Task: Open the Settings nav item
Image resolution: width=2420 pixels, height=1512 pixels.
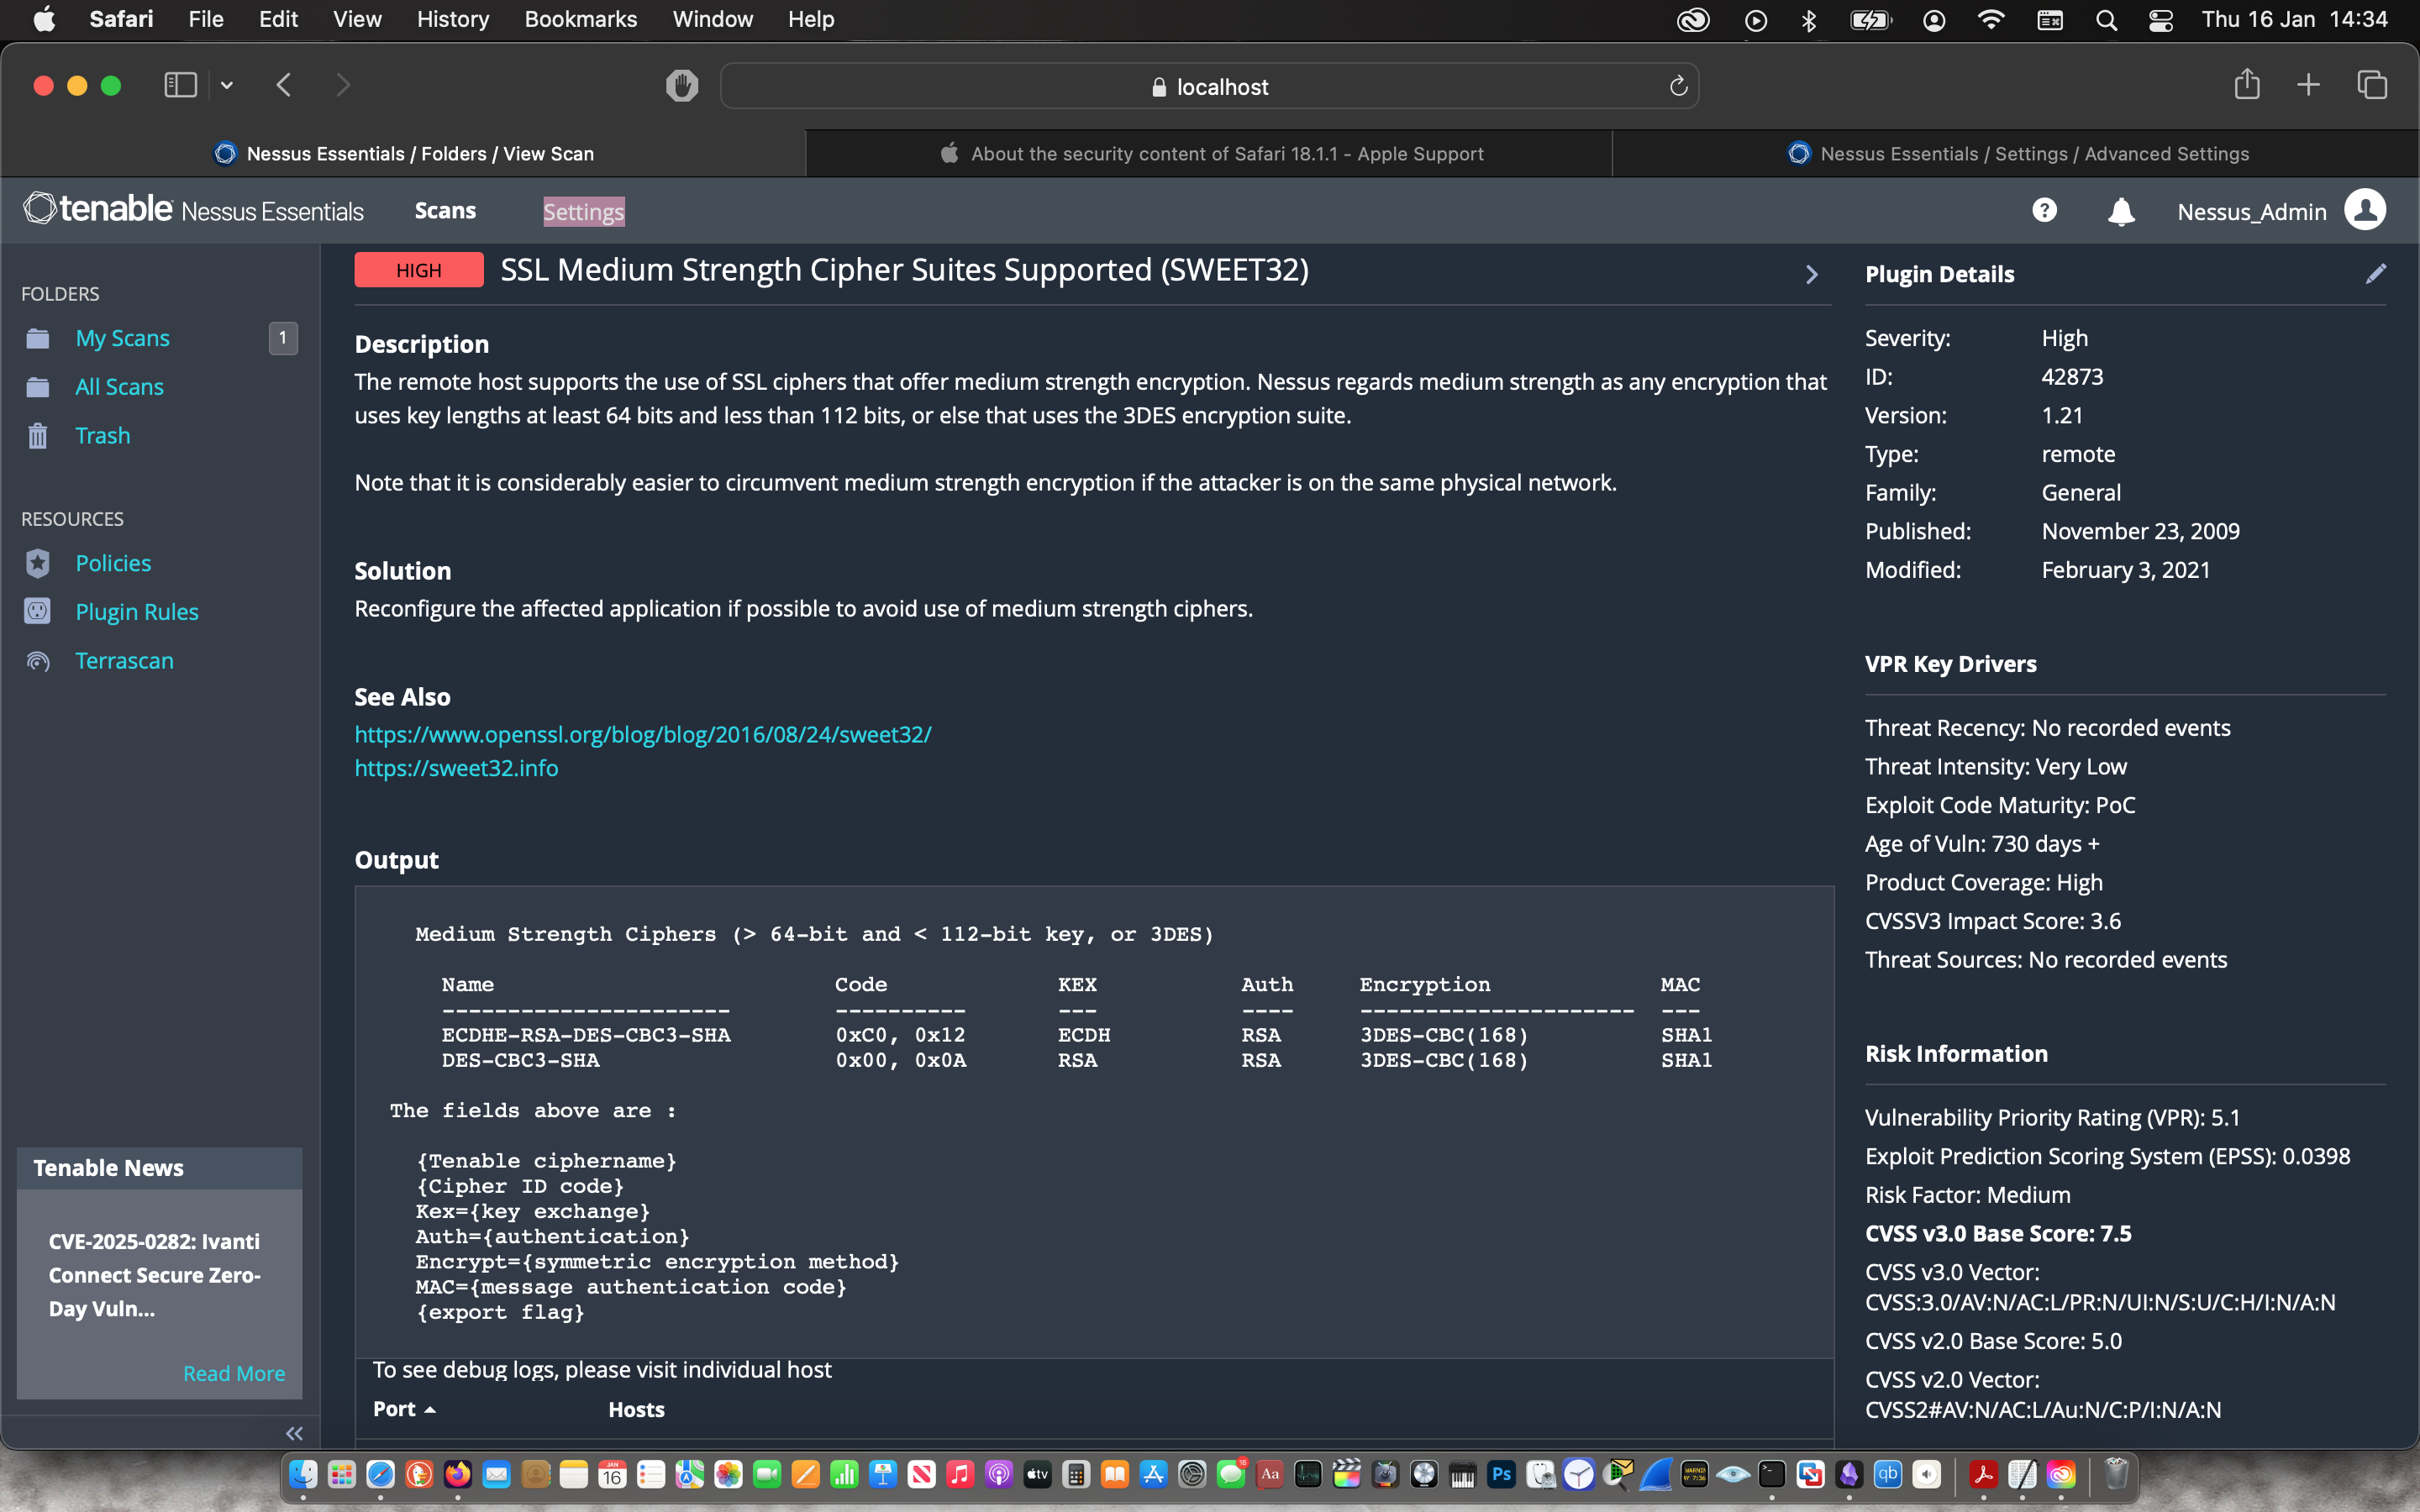Action: coord(583,212)
